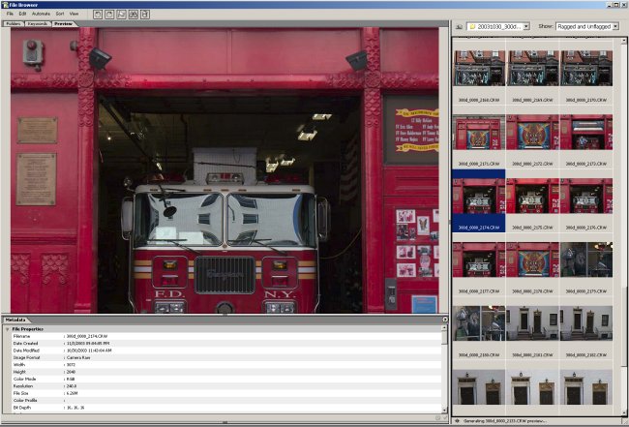629x427 pixels.
Task: Click the highlighted thumbnail 300d_0000_2174.CRW
Action: click(x=479, y=196)
